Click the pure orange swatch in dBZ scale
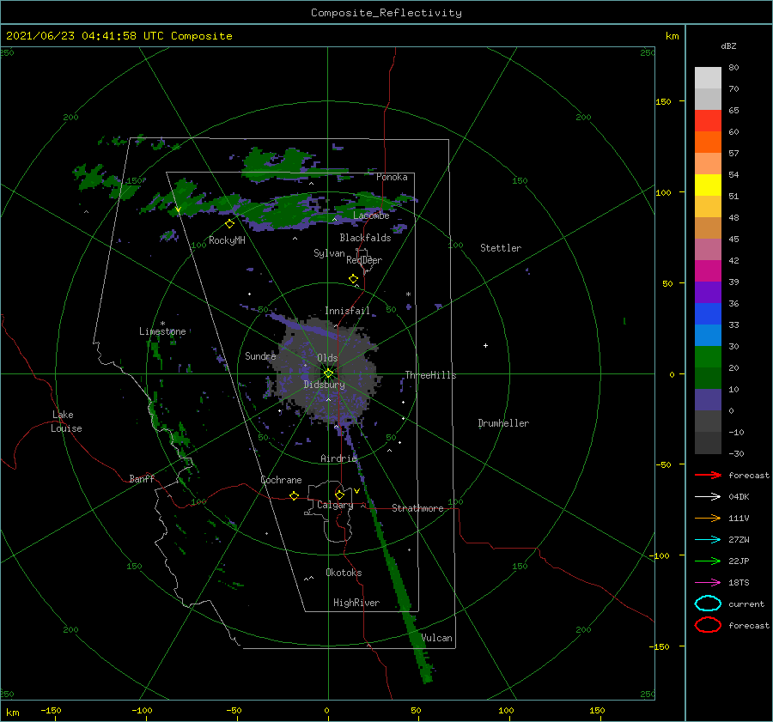Viewport: 773px width, 722px height. tap(708, 142)
